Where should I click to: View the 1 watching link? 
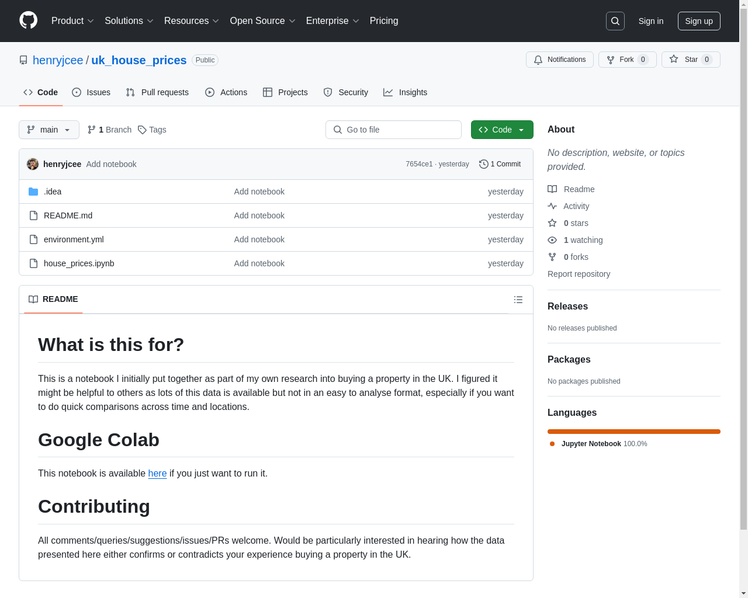pyautogui.click(x=575, y=240)
